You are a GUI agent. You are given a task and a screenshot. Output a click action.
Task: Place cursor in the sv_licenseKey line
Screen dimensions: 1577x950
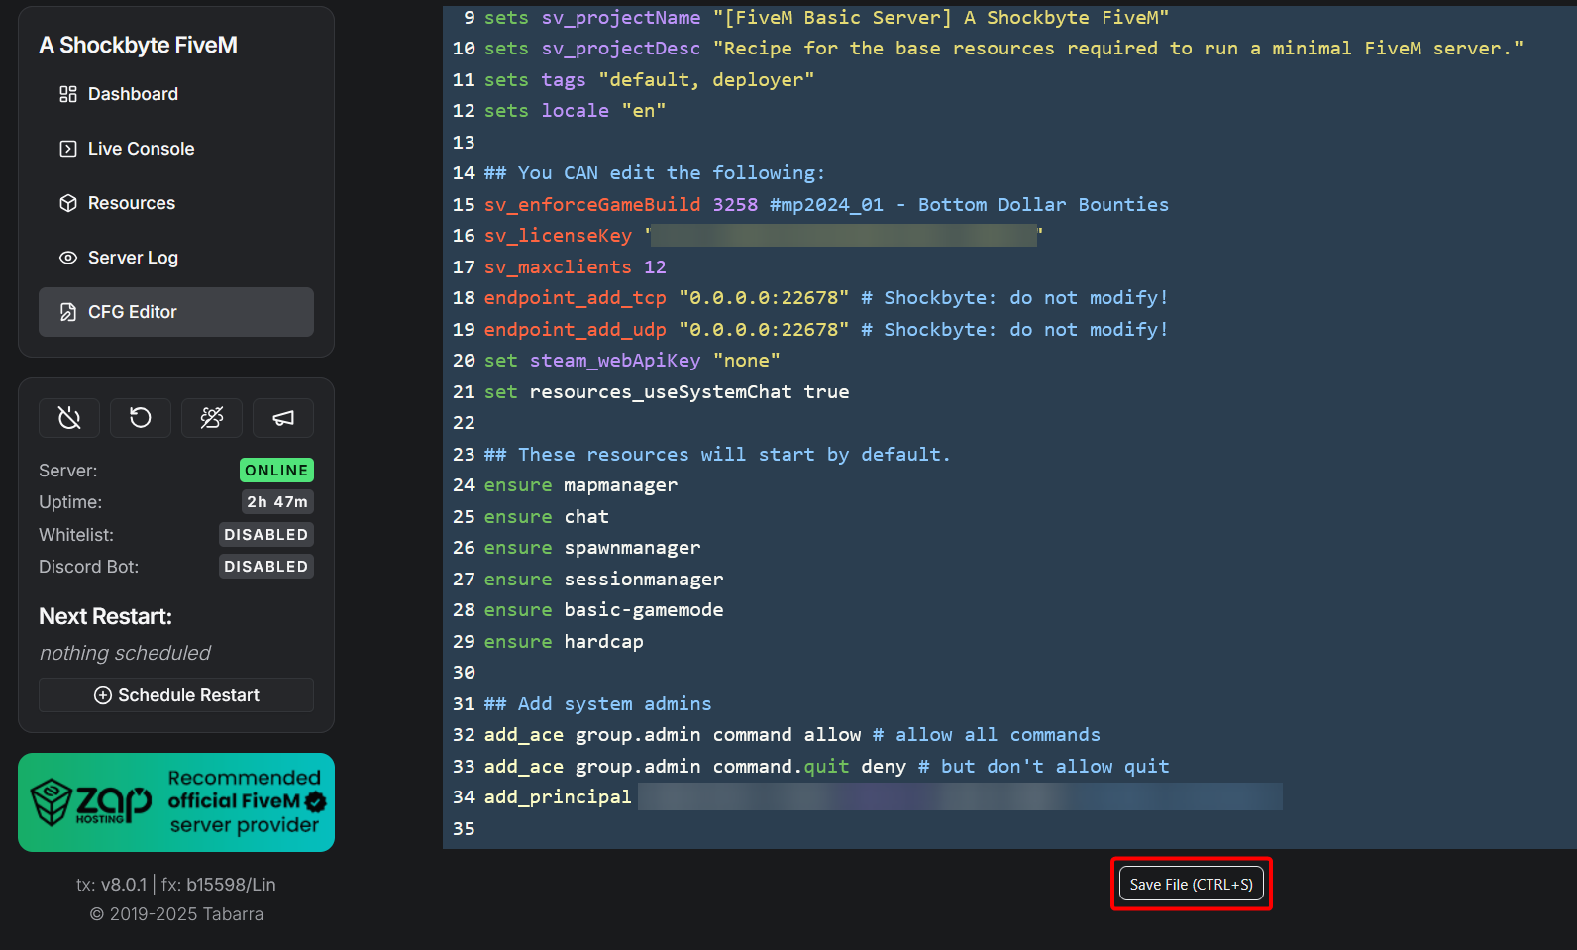[x=763, y=236]
